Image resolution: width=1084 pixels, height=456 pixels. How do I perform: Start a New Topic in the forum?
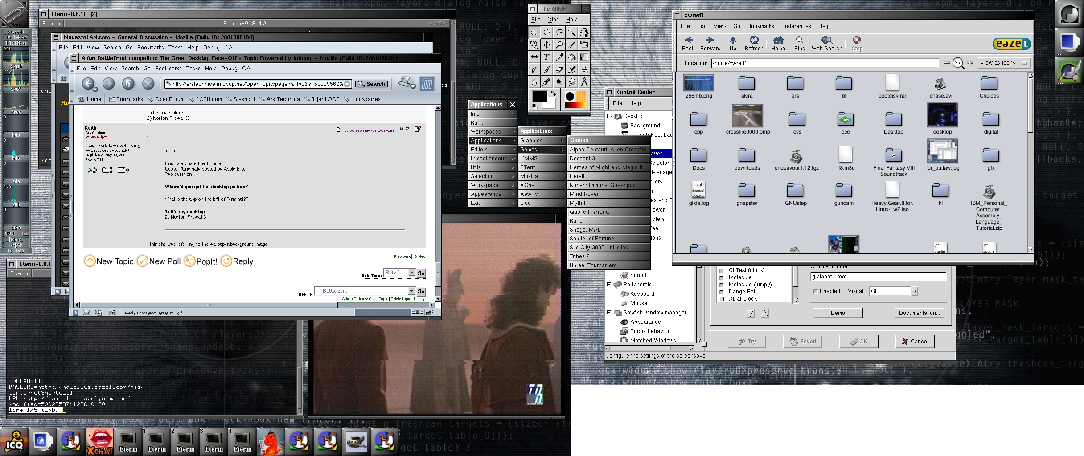tap(109, 261)
